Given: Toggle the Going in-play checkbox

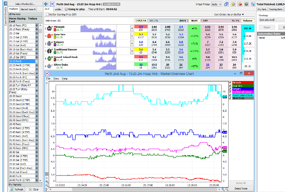Looking at the screenshot, I should (x=66, y=9).
